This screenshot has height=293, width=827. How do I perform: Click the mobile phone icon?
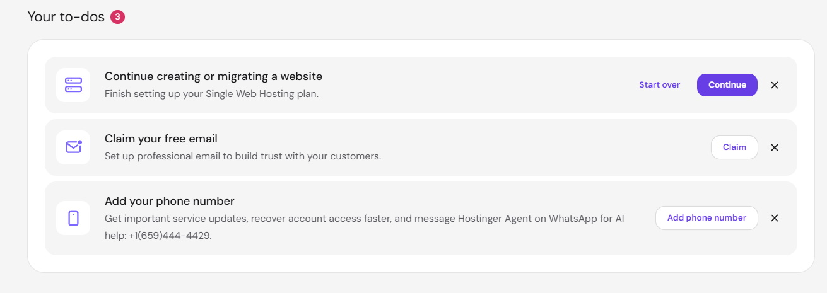pos(73,218)
